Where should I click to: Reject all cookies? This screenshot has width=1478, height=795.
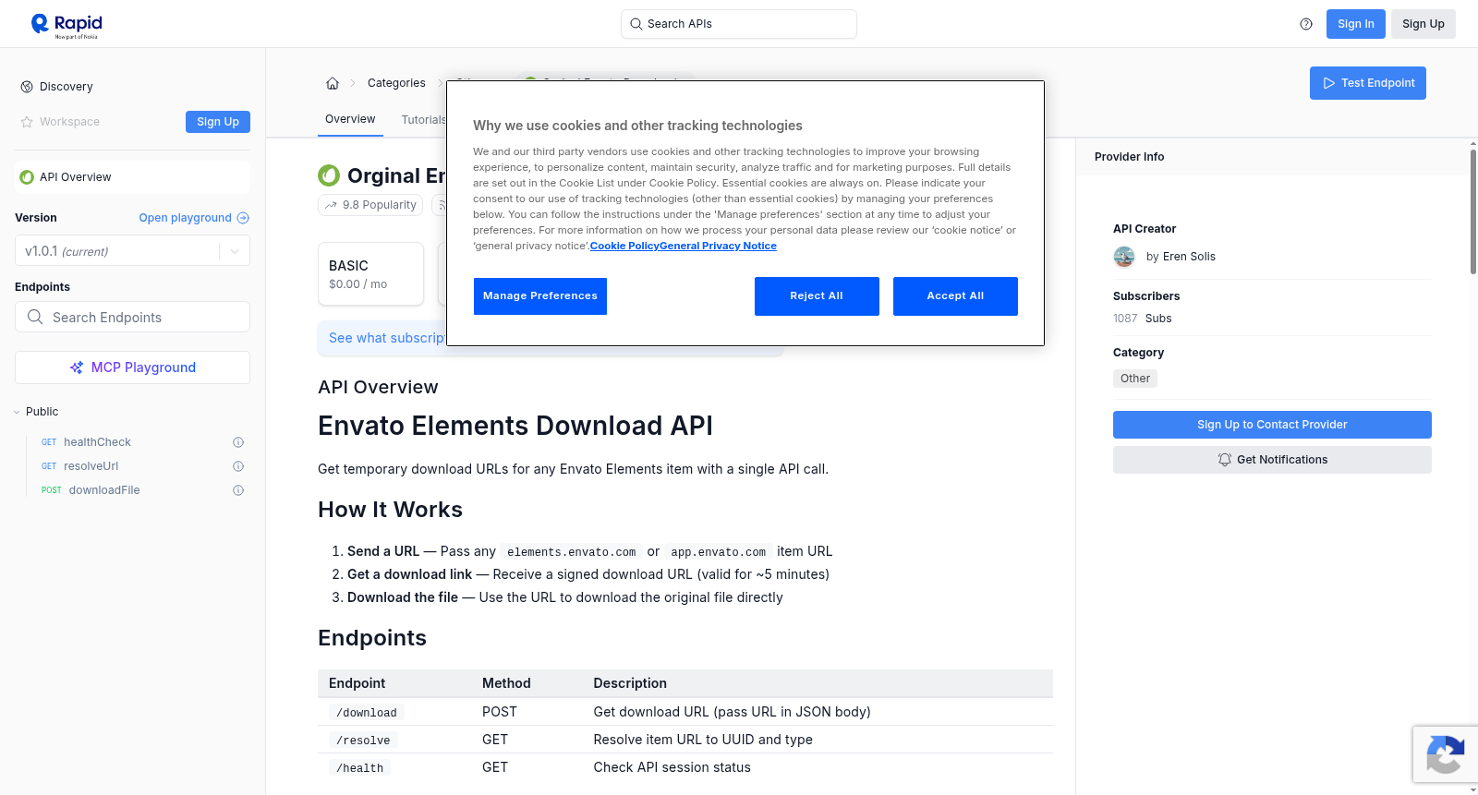tap(817, 296)
